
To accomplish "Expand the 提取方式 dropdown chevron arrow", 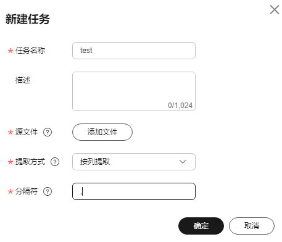I will (183, 162).
